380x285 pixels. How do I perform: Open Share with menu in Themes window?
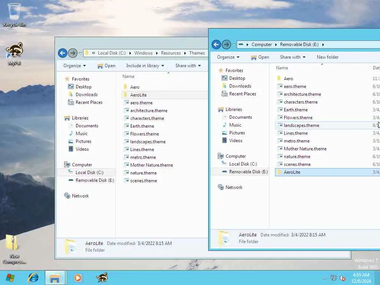click(x=188, y=66)
